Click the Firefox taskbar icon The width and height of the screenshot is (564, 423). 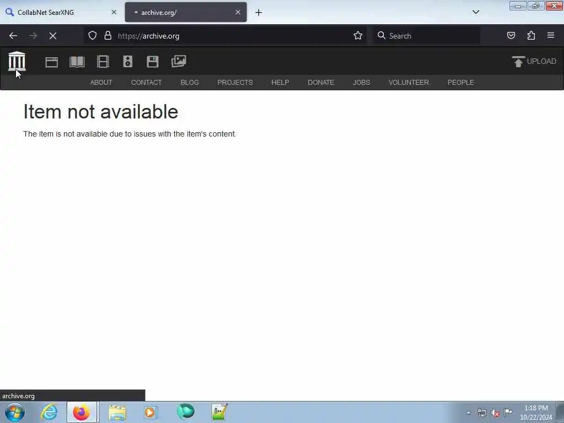point(82,412)
